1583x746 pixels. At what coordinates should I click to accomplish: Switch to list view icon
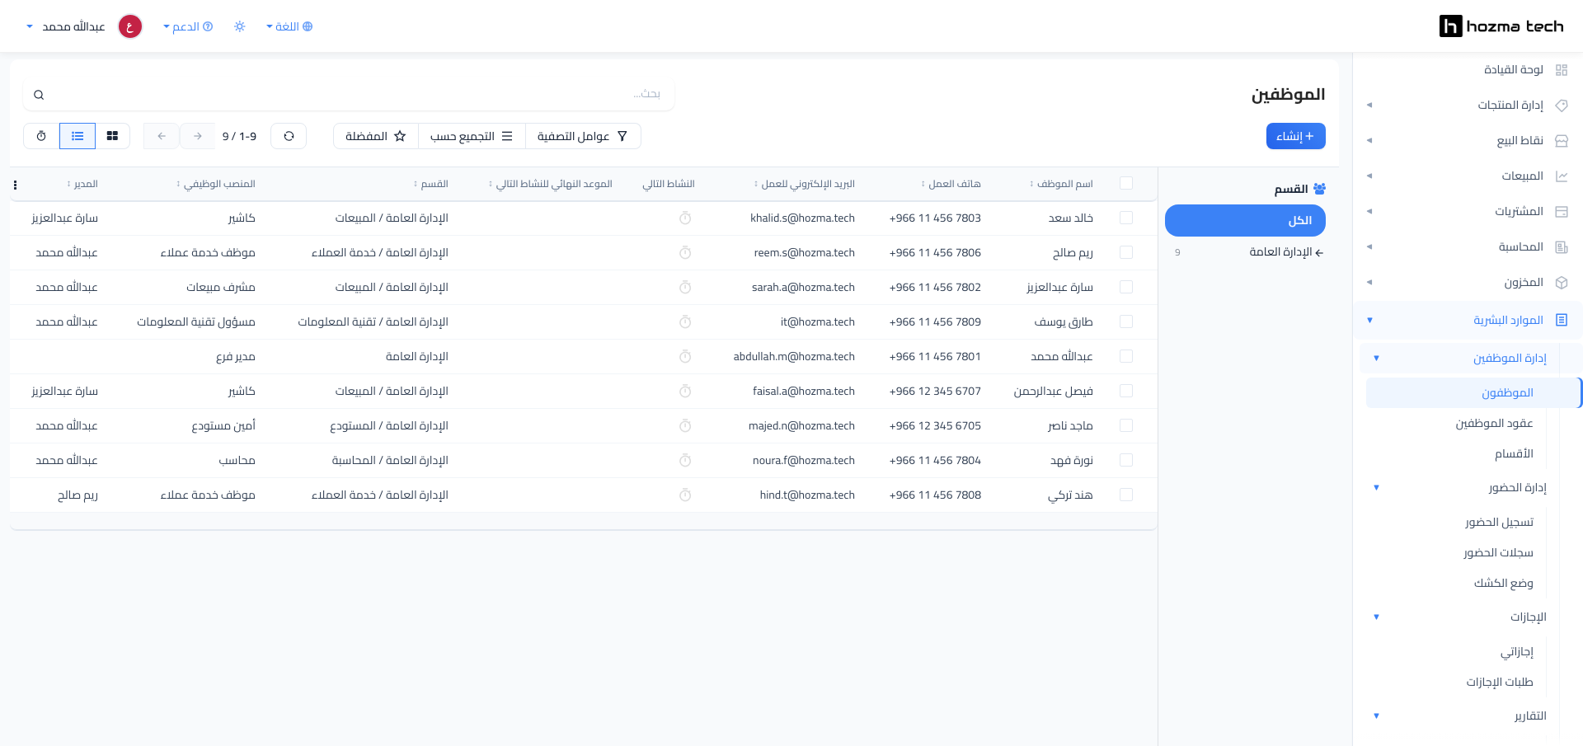78,136
